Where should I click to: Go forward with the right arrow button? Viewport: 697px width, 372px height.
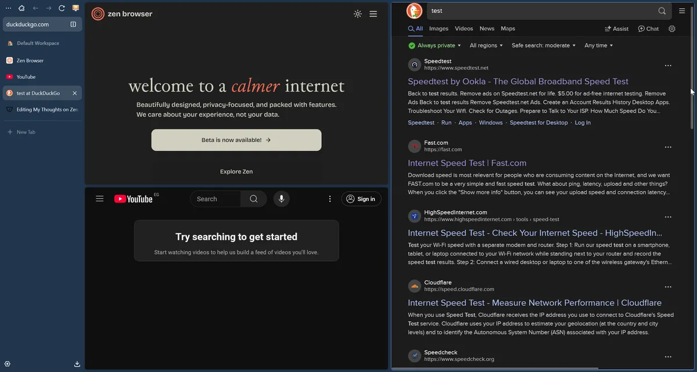coord(49,8)
